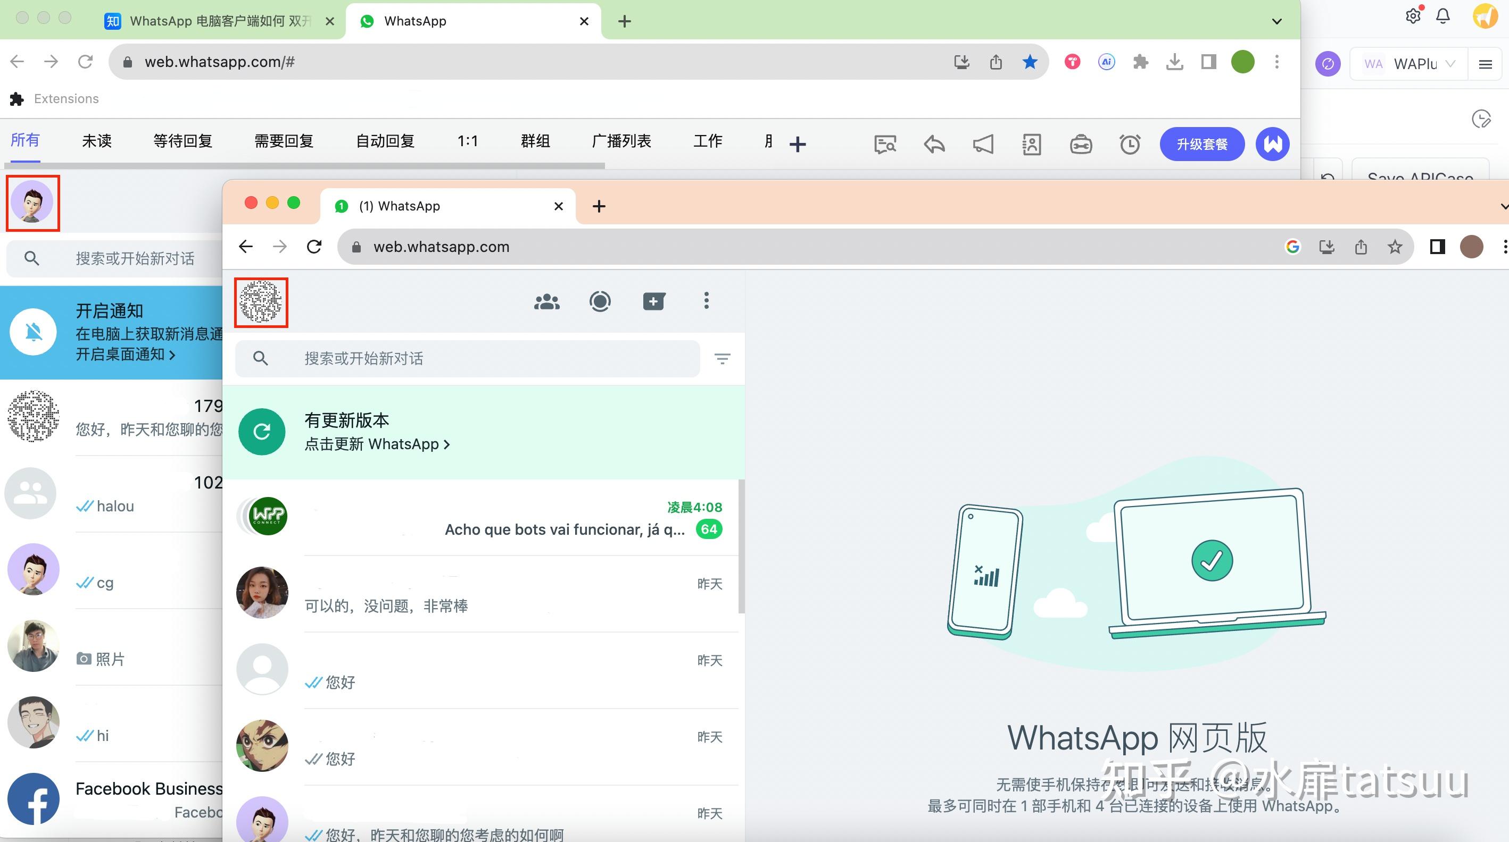This screenshot has width=1509, height=842.
Task: Open scheduled clock icon in WAPlus toolbar
Action: [x=1130, y=144]
